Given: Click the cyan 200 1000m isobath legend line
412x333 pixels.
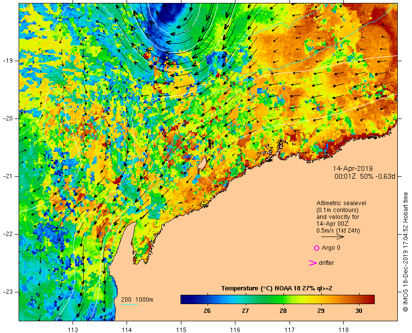Looking at the screenshot, I should pos(129,305).
